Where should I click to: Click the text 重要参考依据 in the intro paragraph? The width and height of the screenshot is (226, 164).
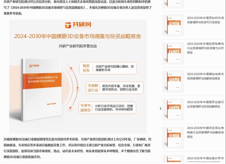point(12,13)
